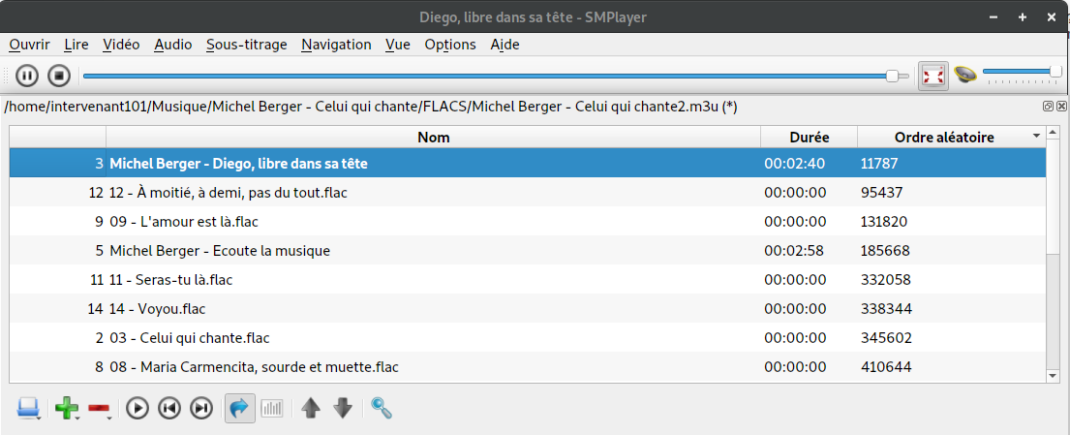The image size is (1070, 435).
Task: Open the playlist load/save dropdown
Action: (x=29, y=408)
